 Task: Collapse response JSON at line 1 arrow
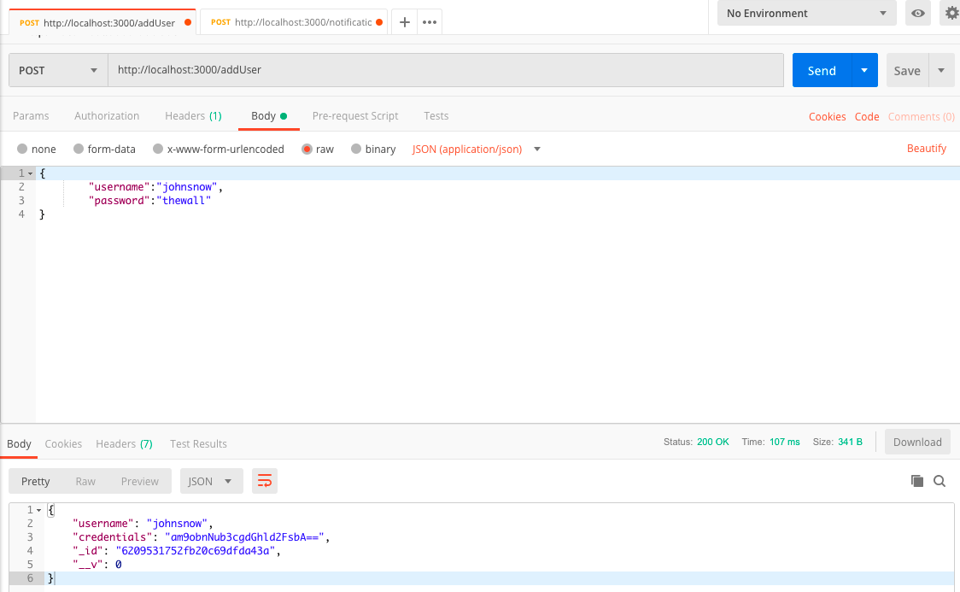pyautogui.click(x=38, y=510)
